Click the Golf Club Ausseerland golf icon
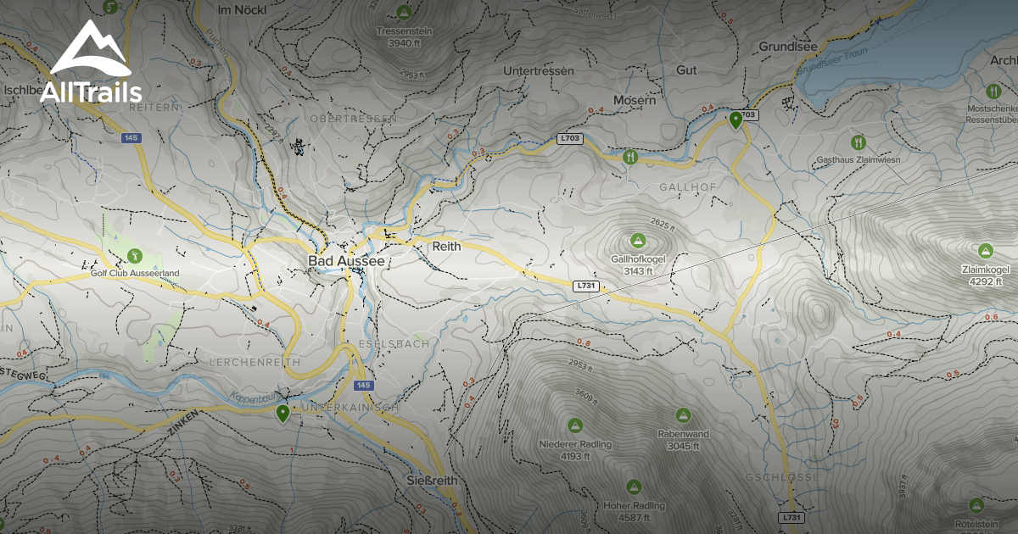This screenshot has height=534, width=1018. coord(137,256)
